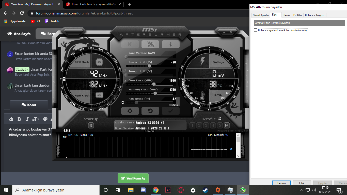The height and width of the screenshot is (195, 347).
Task: Click the Core Voltage slider handle
Action: pos(126,57)
